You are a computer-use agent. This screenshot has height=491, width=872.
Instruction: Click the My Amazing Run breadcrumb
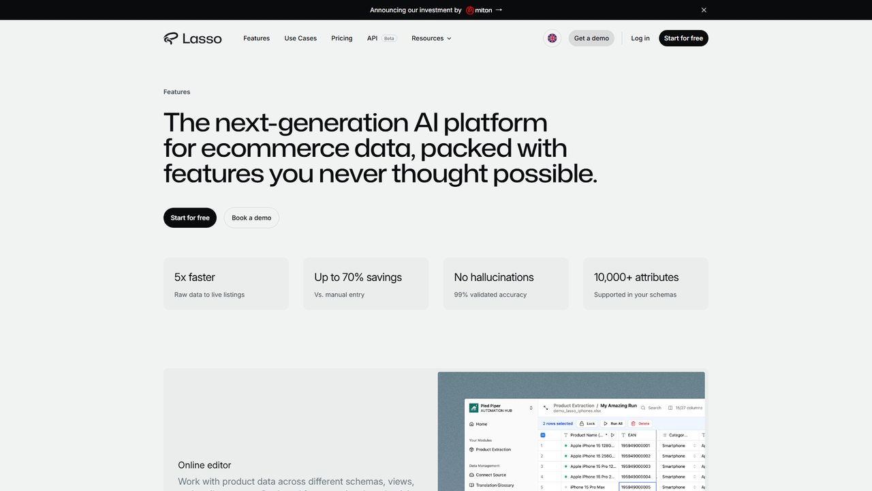pos(619,406)
